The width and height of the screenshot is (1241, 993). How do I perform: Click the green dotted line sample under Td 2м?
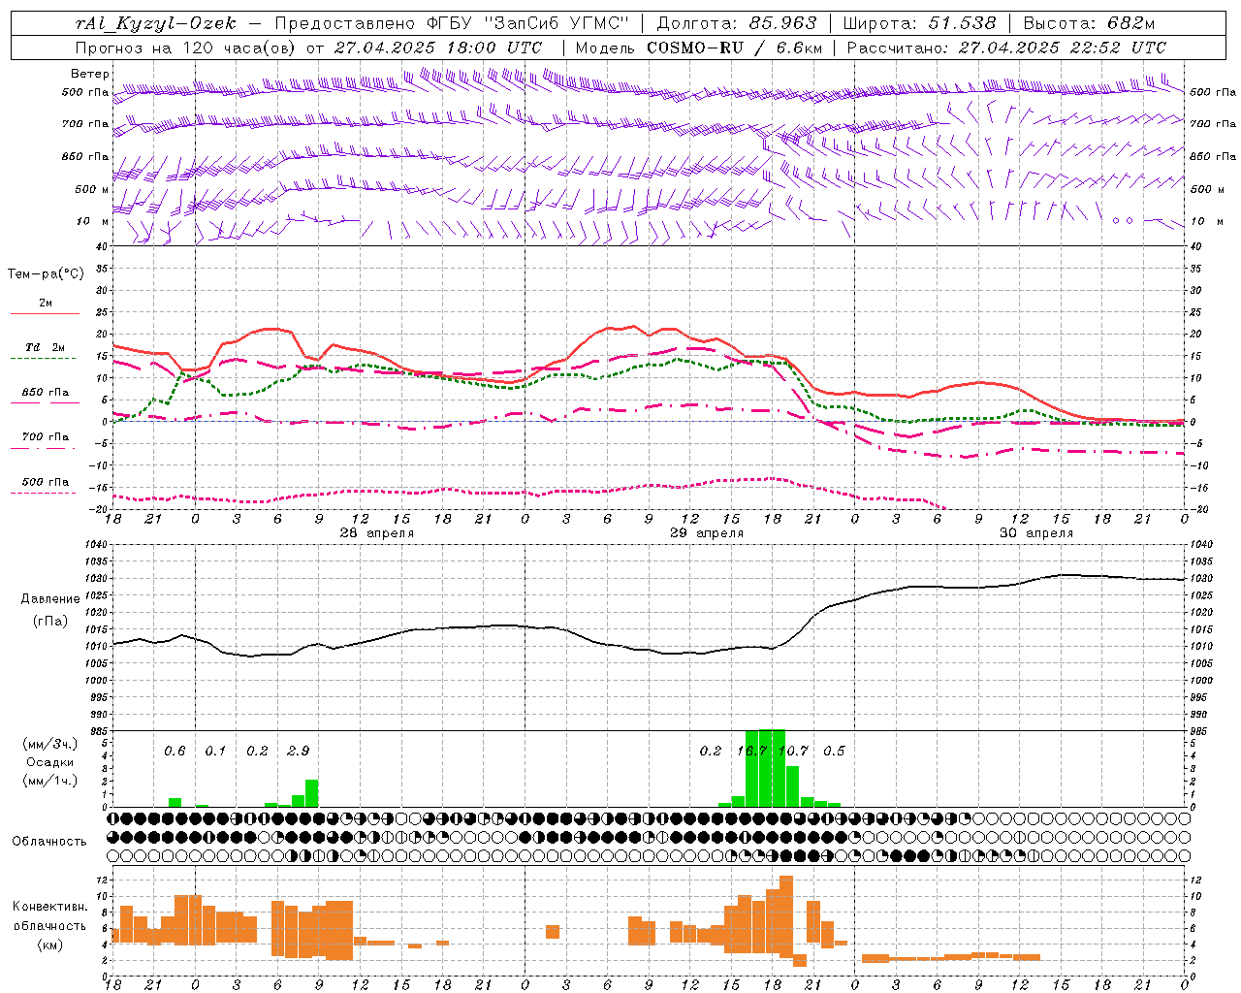[x=45, y=358]
